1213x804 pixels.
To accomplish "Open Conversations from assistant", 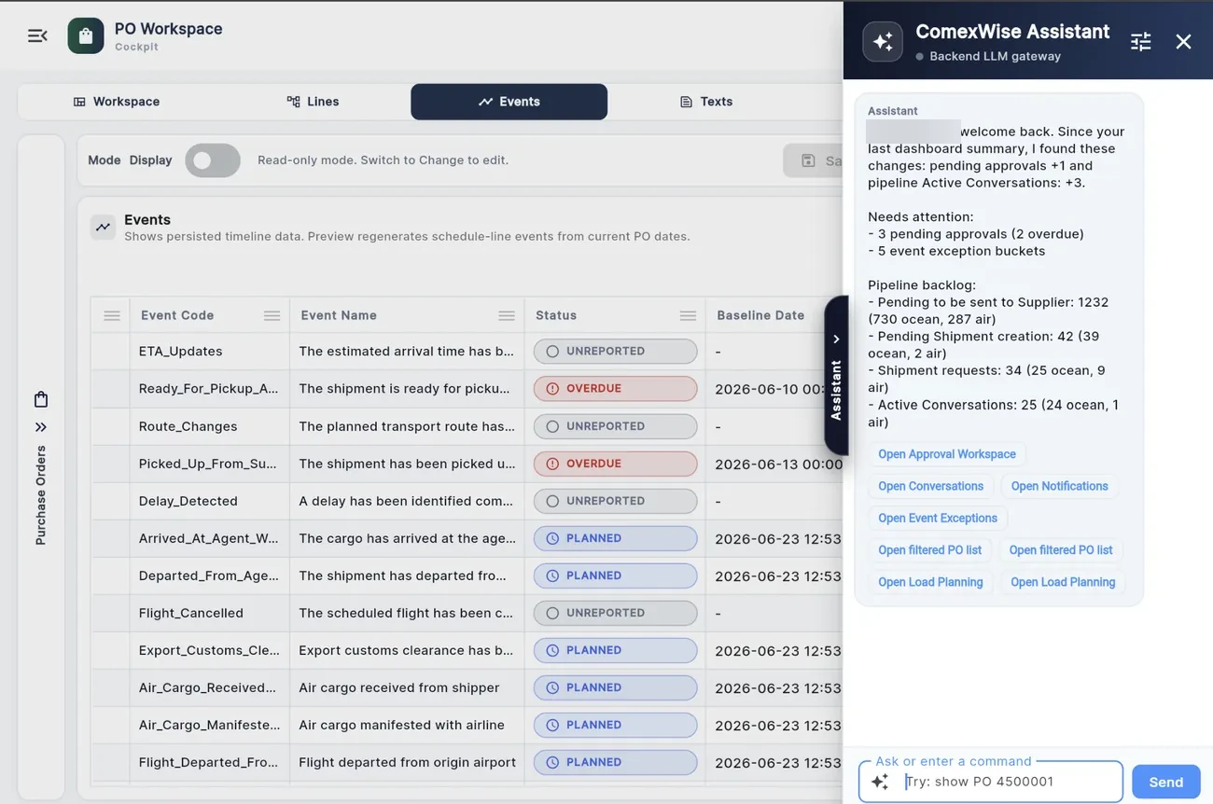I will tap(930, 486).
